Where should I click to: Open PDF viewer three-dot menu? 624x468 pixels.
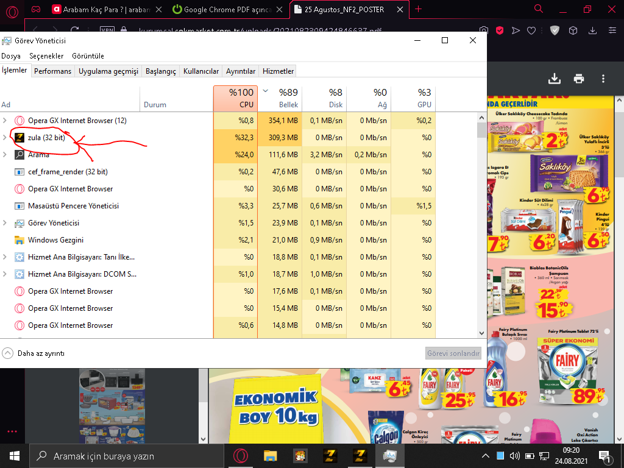603,79
